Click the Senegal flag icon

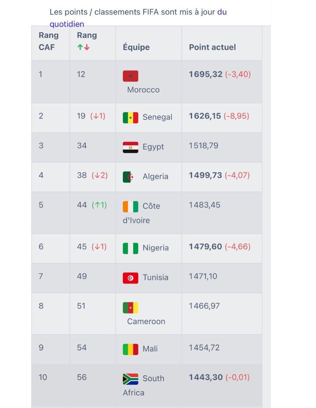point(131,117)
